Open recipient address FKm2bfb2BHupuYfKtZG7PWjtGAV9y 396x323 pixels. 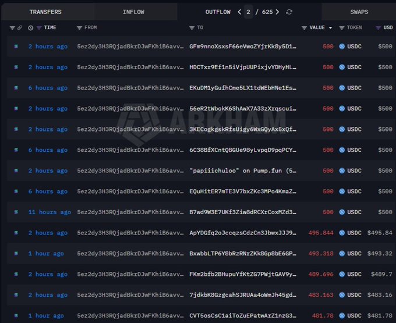(x=243, y=274)
